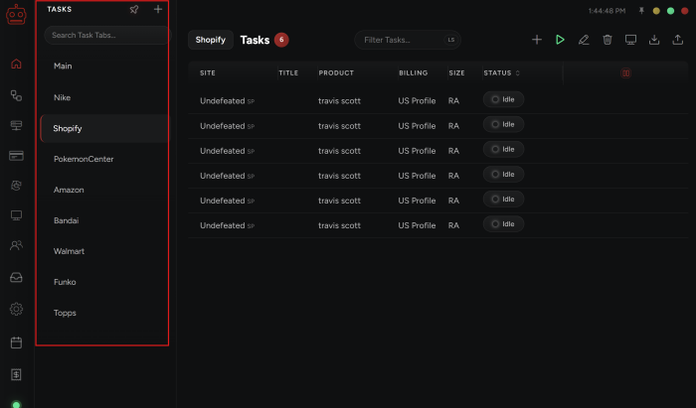Image resolution: width=696 pixels, height=408 pixels.
Task: Click the SIZE column header
Action: point(456,73)
